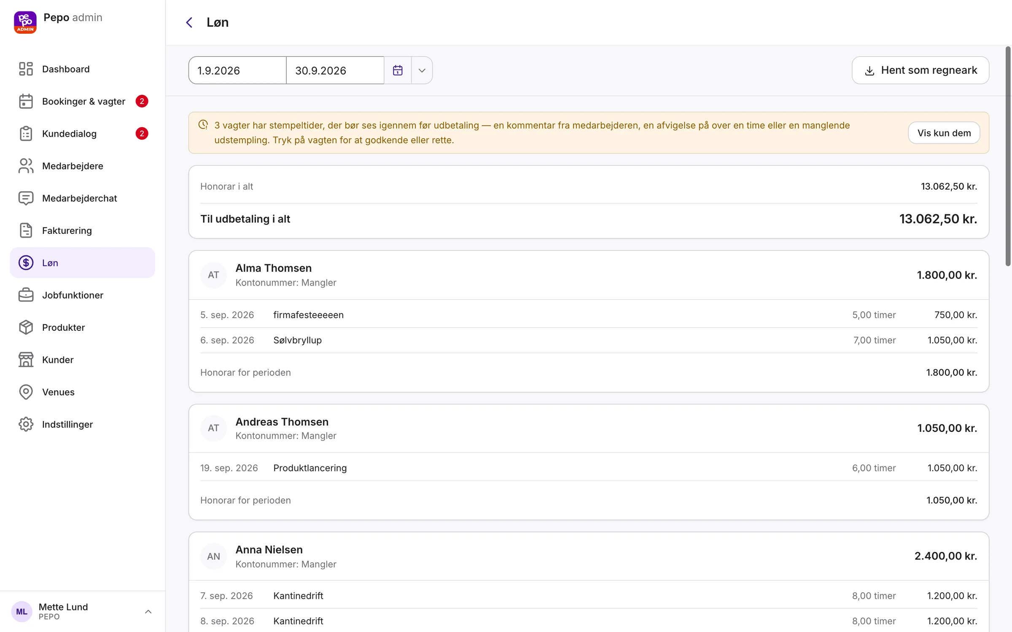
Task: Open the Dashboard menu item
Action: [x=83, y=69]
